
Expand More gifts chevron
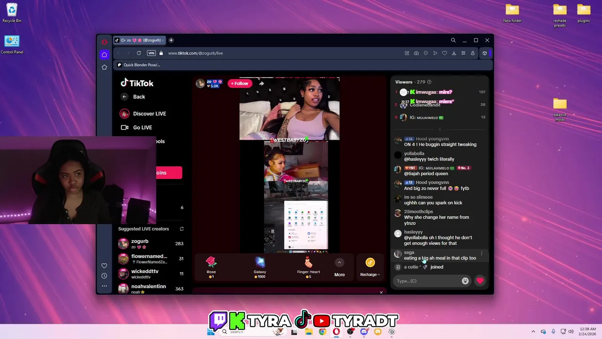[340, 263]
